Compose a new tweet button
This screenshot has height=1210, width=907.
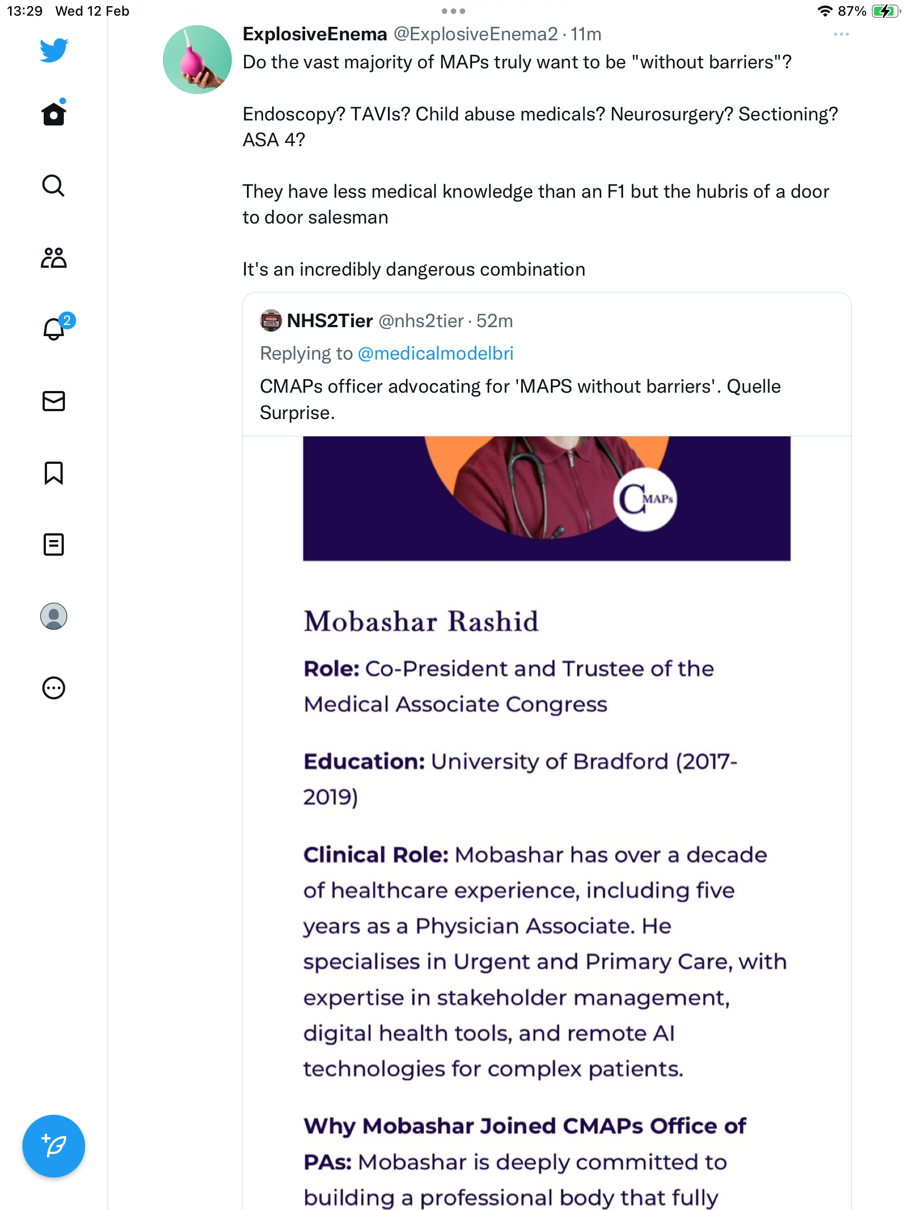54,1146
